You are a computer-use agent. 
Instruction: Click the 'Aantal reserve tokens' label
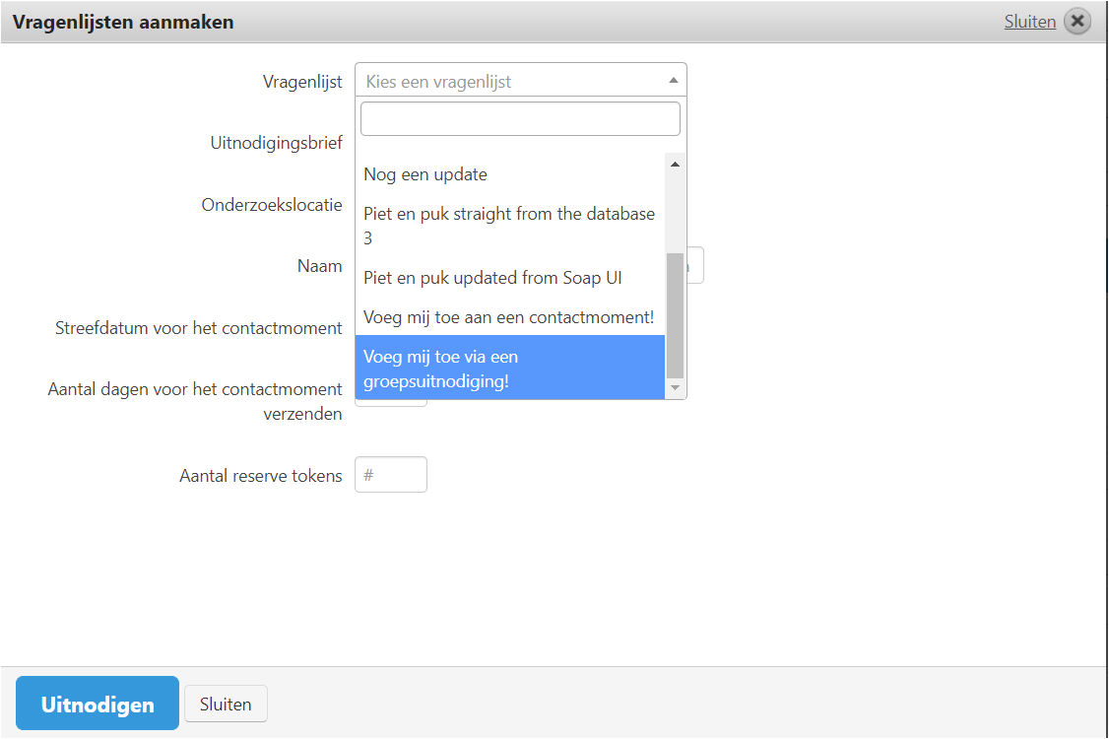tap(260, 476)
